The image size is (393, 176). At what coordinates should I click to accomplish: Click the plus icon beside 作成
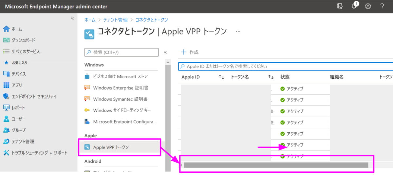point(184,52)
